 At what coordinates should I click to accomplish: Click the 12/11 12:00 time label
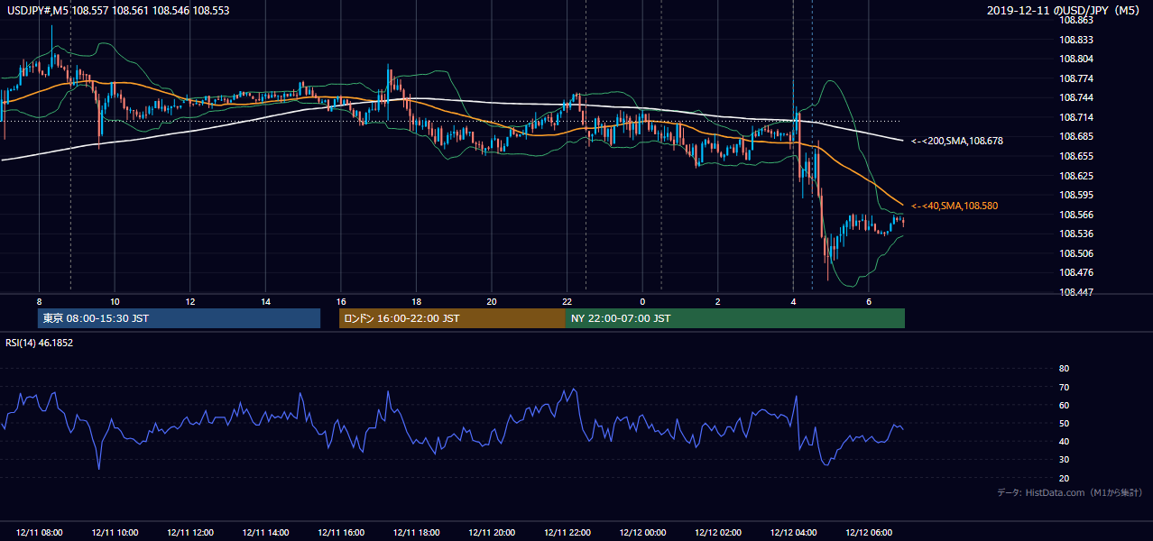(189, 533)
